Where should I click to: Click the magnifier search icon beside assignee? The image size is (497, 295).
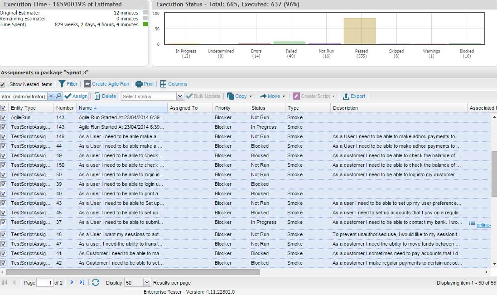point(58,96)
